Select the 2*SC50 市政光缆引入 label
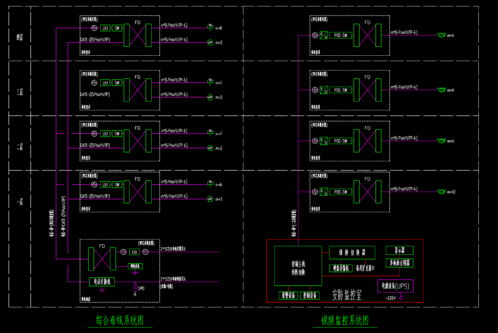This screenshot has width=498, height=333. 173,249
